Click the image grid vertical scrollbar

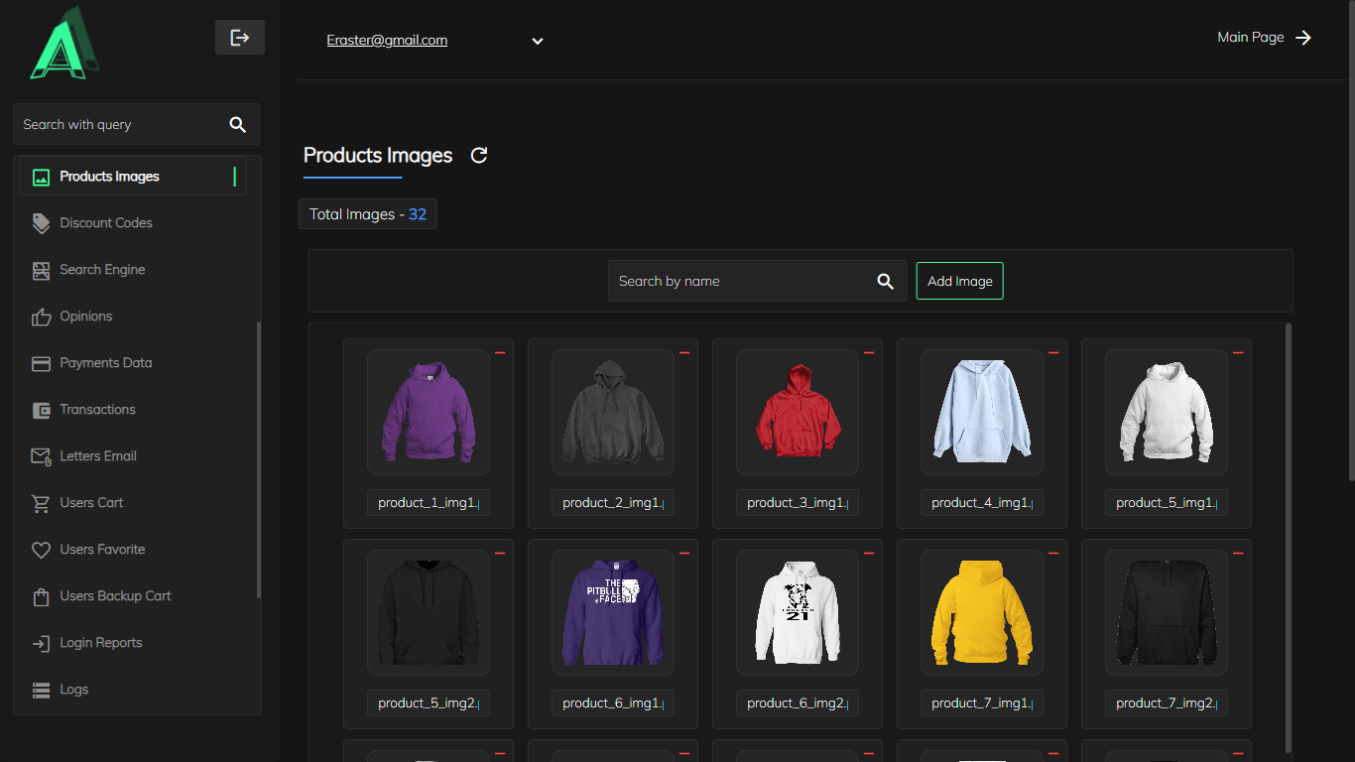[x=1289, y=536]
